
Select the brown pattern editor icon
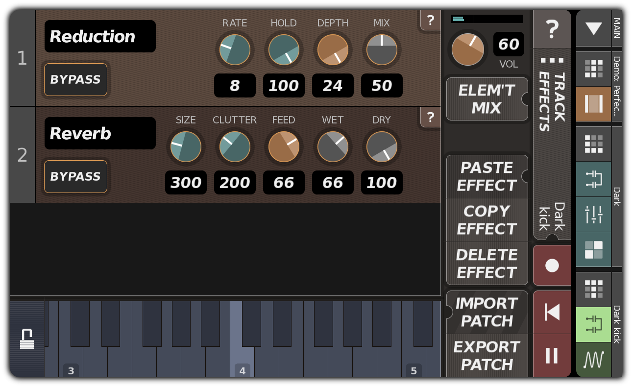(x=593, y=104)
